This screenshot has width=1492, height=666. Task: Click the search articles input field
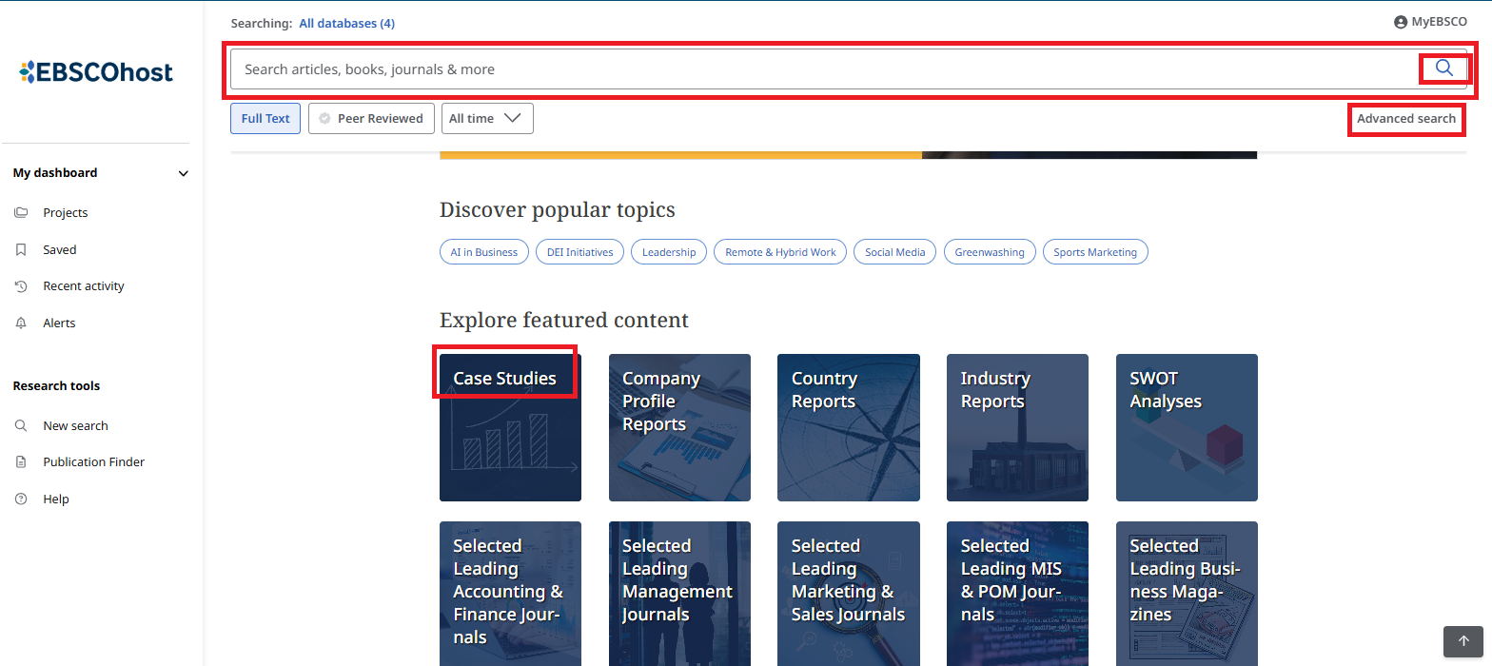click(818, 69)
